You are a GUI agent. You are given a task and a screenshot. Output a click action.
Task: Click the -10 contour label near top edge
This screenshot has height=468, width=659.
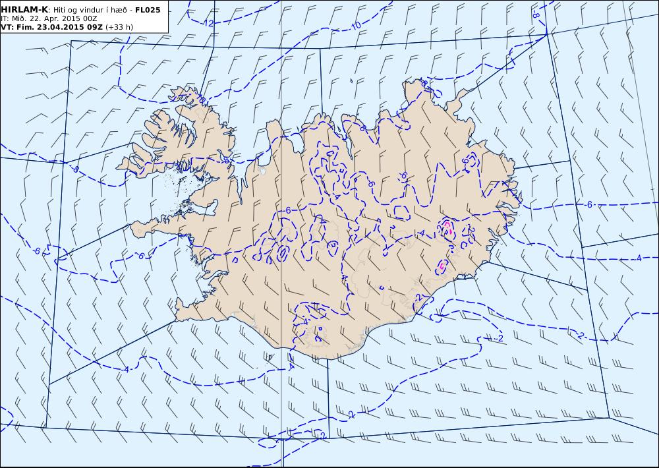tap(355, 26)
